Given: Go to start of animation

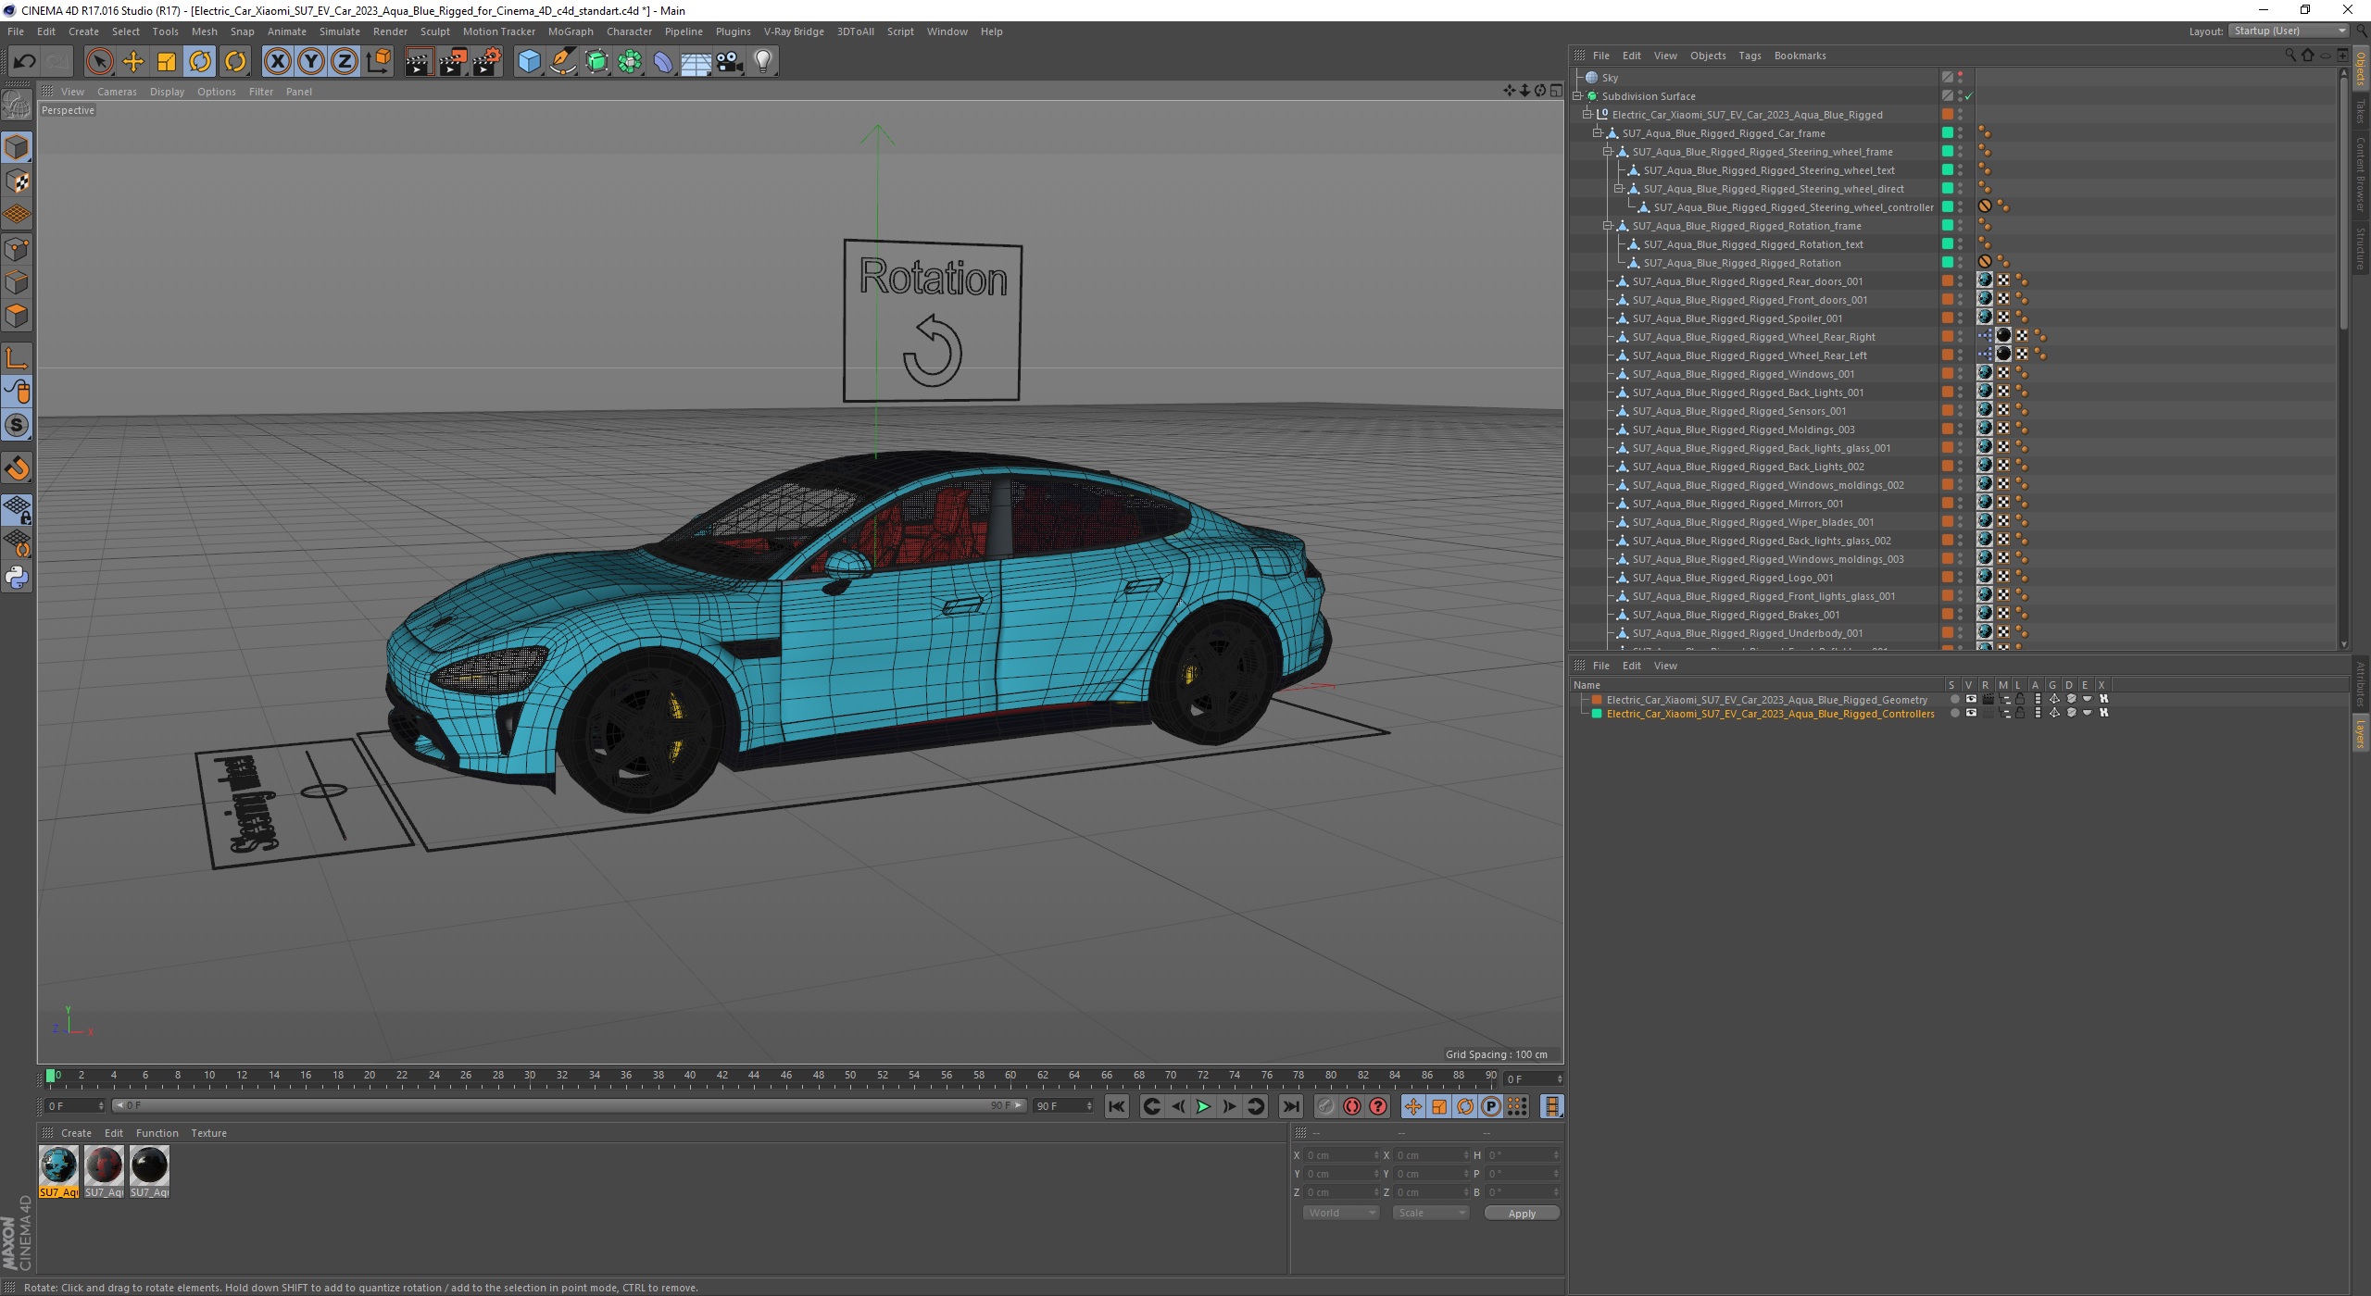Looking at the screenshot, I should point(1117,1106).
